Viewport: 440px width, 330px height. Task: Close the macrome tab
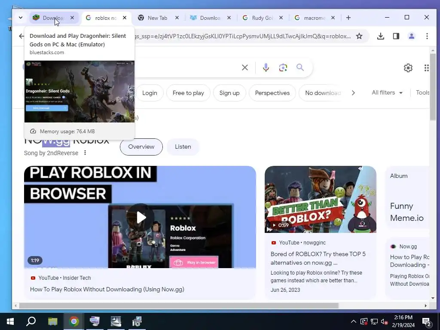point(333,18)
